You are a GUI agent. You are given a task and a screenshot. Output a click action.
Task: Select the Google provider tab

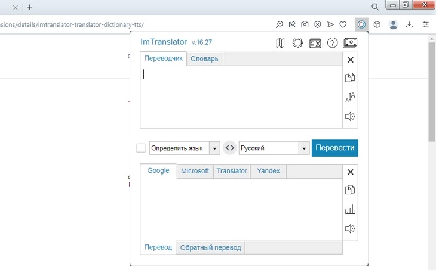point(158,170)
